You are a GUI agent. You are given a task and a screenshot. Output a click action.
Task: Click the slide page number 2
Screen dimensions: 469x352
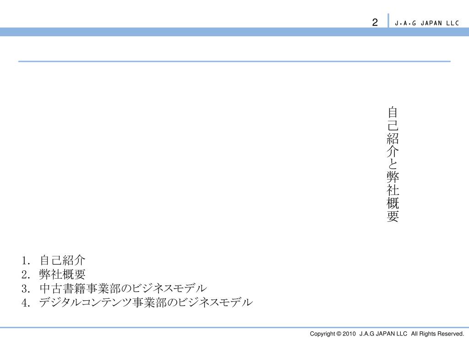pyautogui.click(x=375, y=22)
